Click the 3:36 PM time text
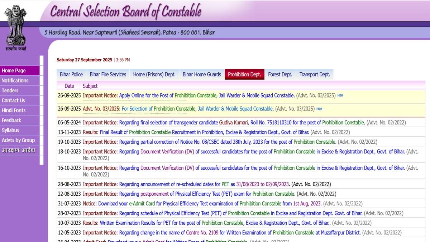430x242 pixels. click(123, 60)
